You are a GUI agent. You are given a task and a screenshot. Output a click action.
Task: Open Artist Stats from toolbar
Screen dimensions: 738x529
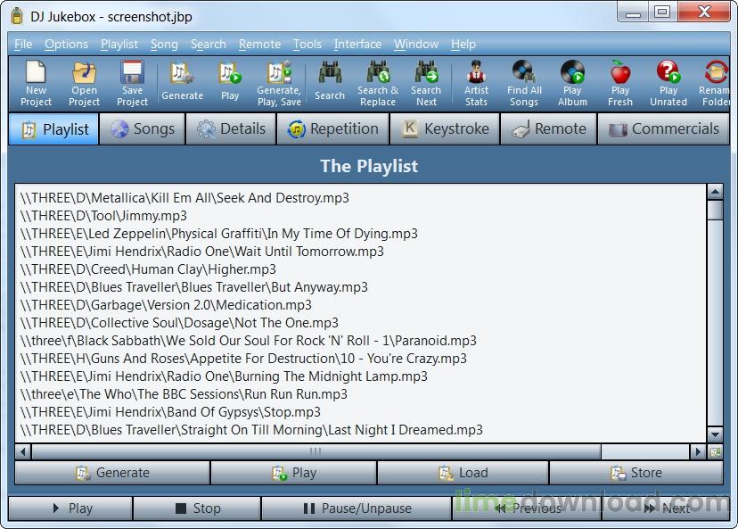pos(476,82)
